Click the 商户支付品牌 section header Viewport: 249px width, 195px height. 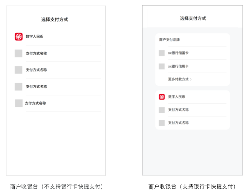pyautogui.click(x=170, y=39)
